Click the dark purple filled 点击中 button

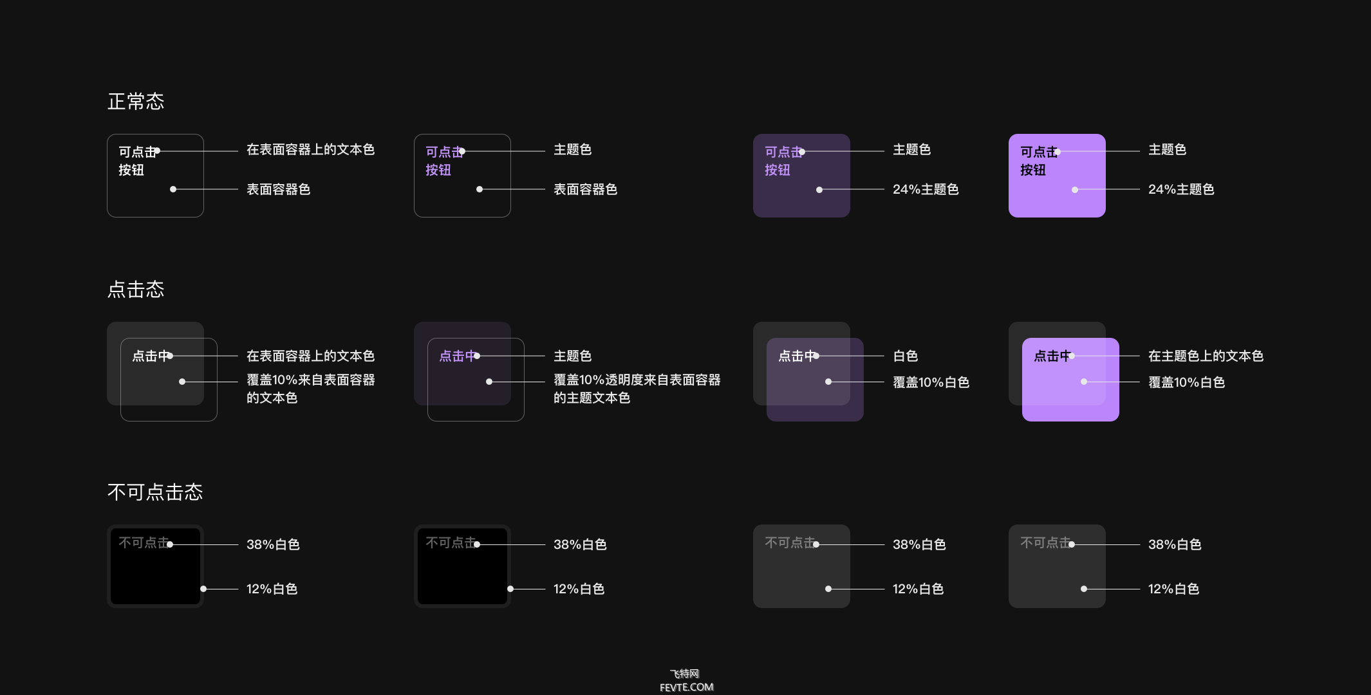click(815, 380)
